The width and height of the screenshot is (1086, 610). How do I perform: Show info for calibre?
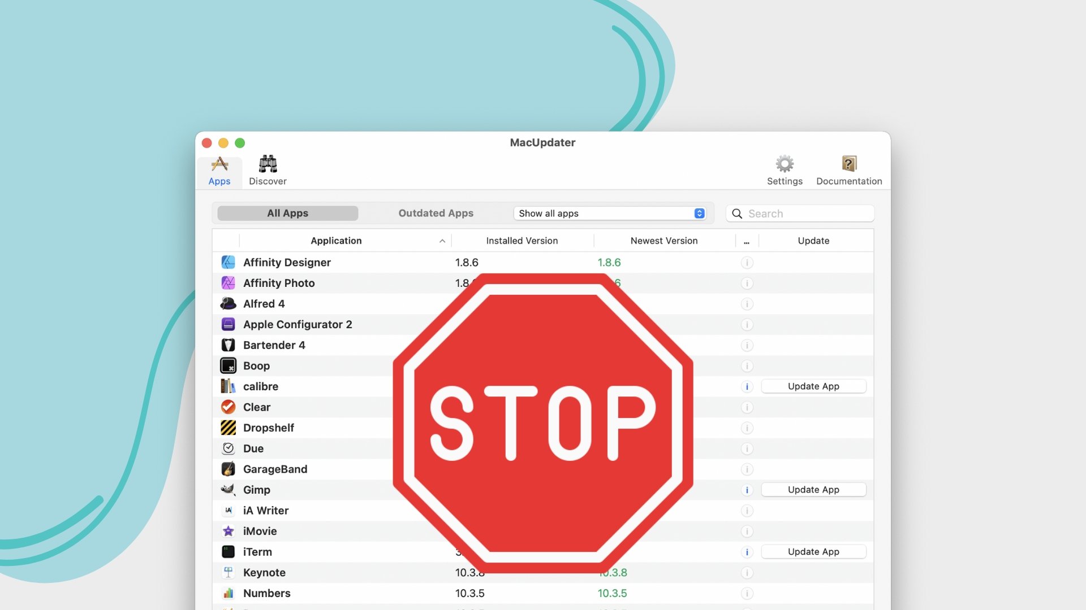point(747,387)
